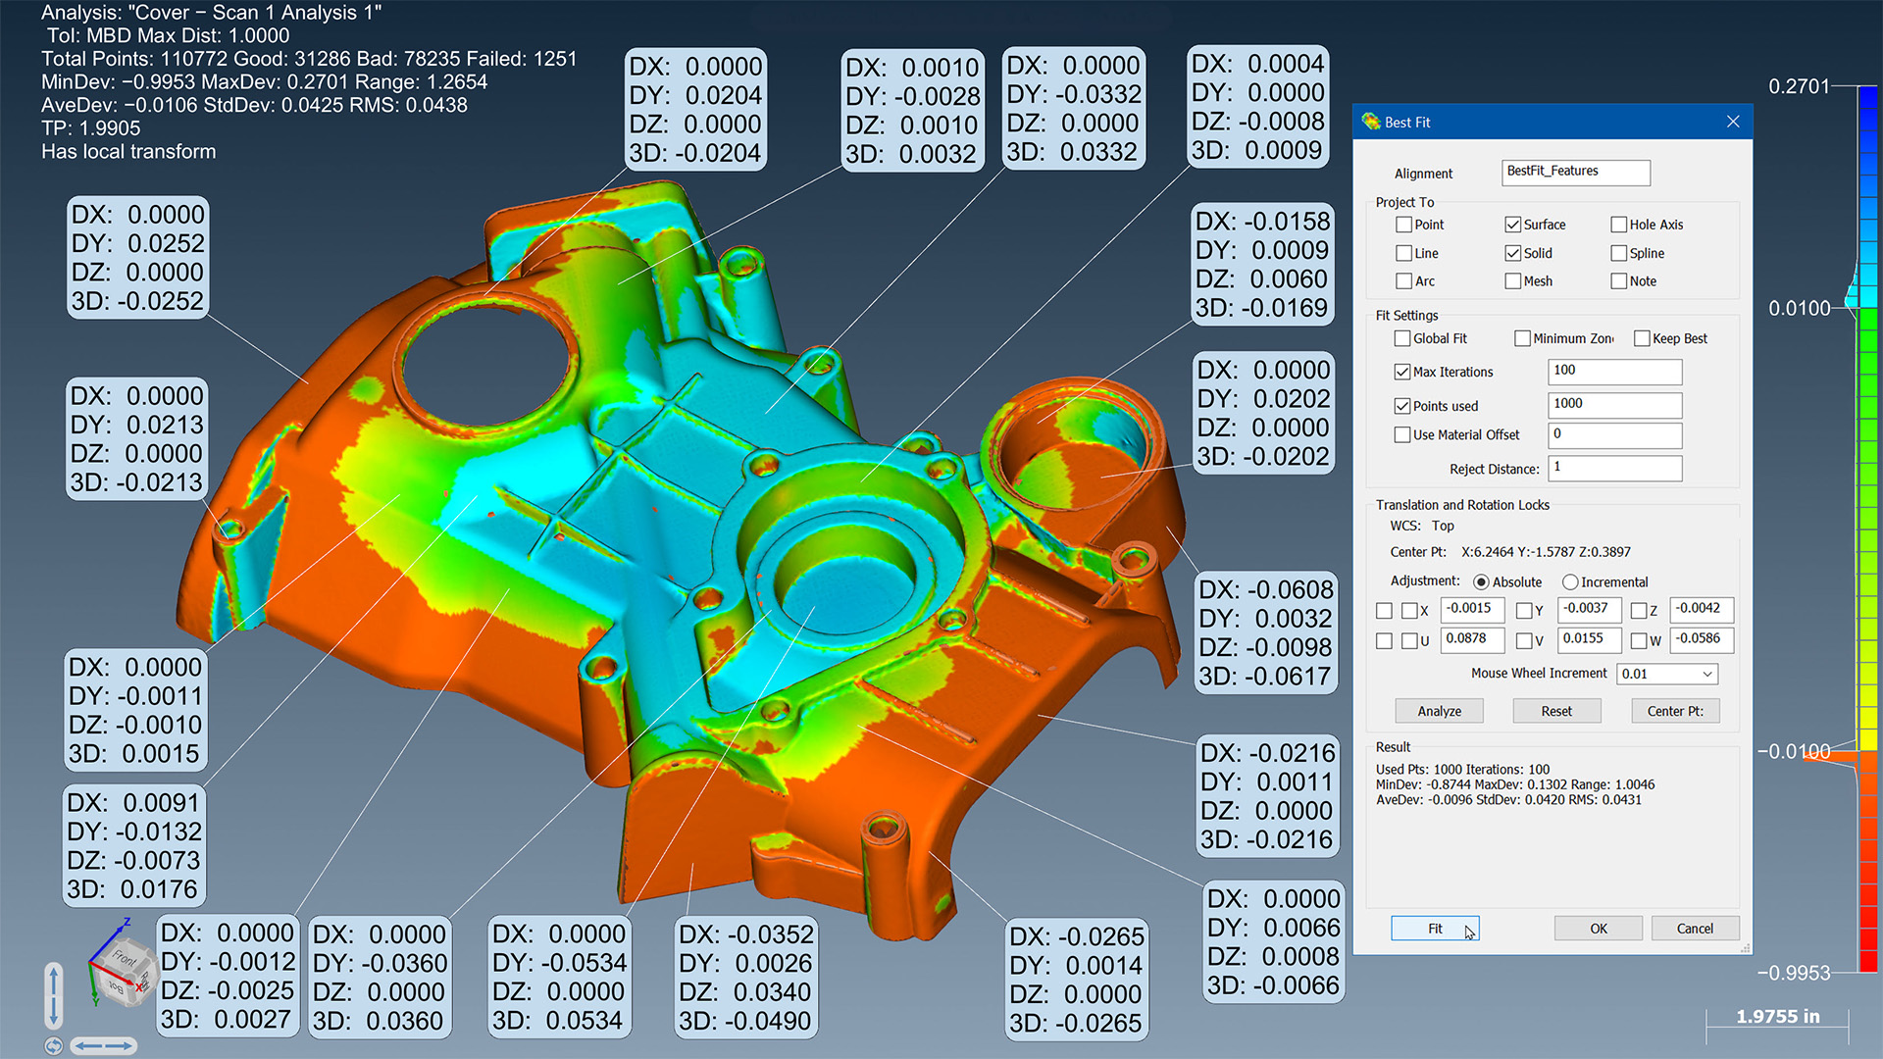The height and width of the screenshot is (1059, 1883).
Task: Enable the Mesh projection checkbox
Action: point(1513,281)
